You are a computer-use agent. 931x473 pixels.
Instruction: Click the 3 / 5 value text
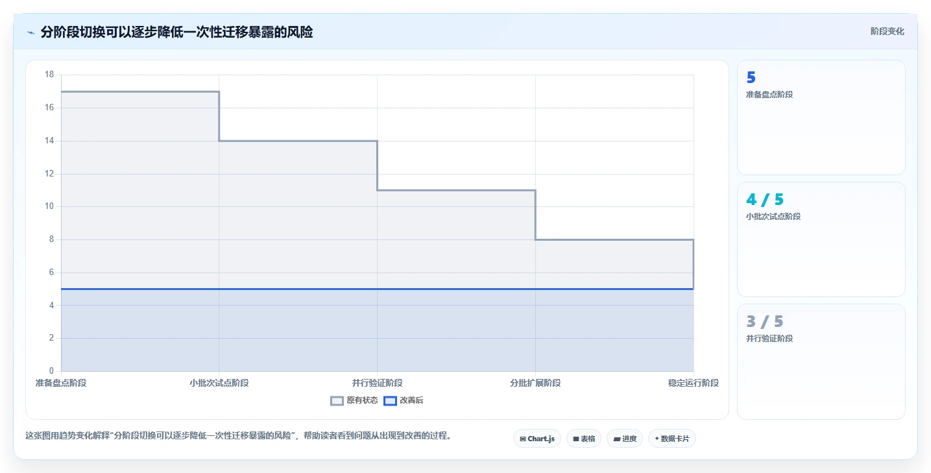pos(765,322)
